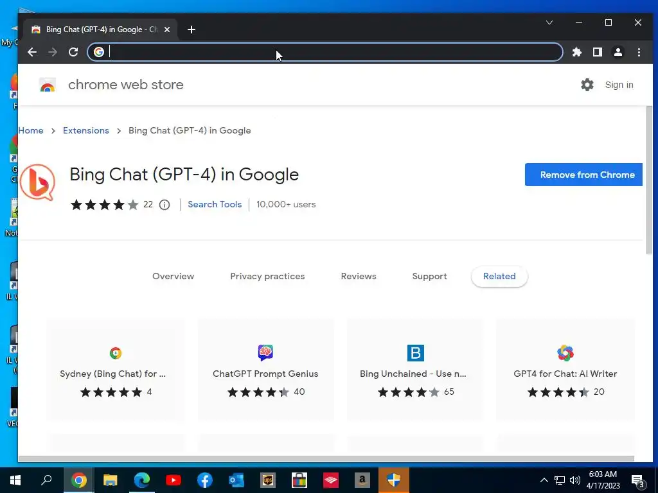
Task: Open Microsoft Store from taskbar
Action: 299,480
